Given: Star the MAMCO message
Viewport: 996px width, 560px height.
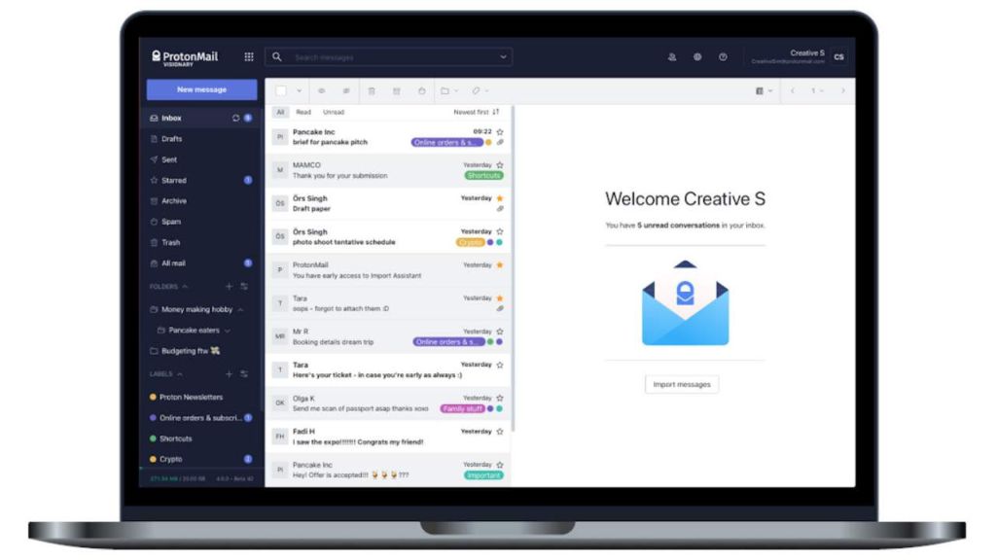Looking at the screenshot, I should coord(500,165).
